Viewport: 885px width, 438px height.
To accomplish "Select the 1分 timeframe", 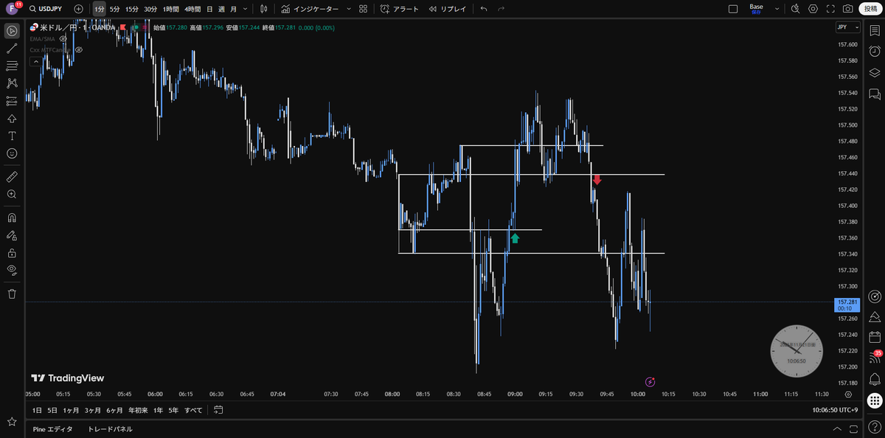I will (x=99, y=9).
